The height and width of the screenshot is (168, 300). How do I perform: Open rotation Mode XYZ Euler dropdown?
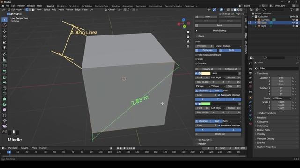(x=281, y=98)
